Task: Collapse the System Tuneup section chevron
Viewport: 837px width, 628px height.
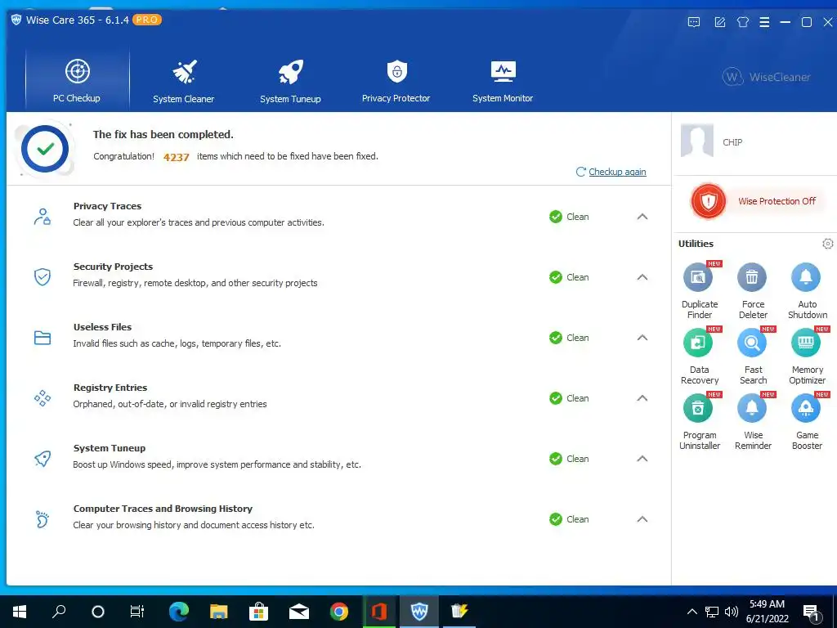Action: click(x=642, y=459)
